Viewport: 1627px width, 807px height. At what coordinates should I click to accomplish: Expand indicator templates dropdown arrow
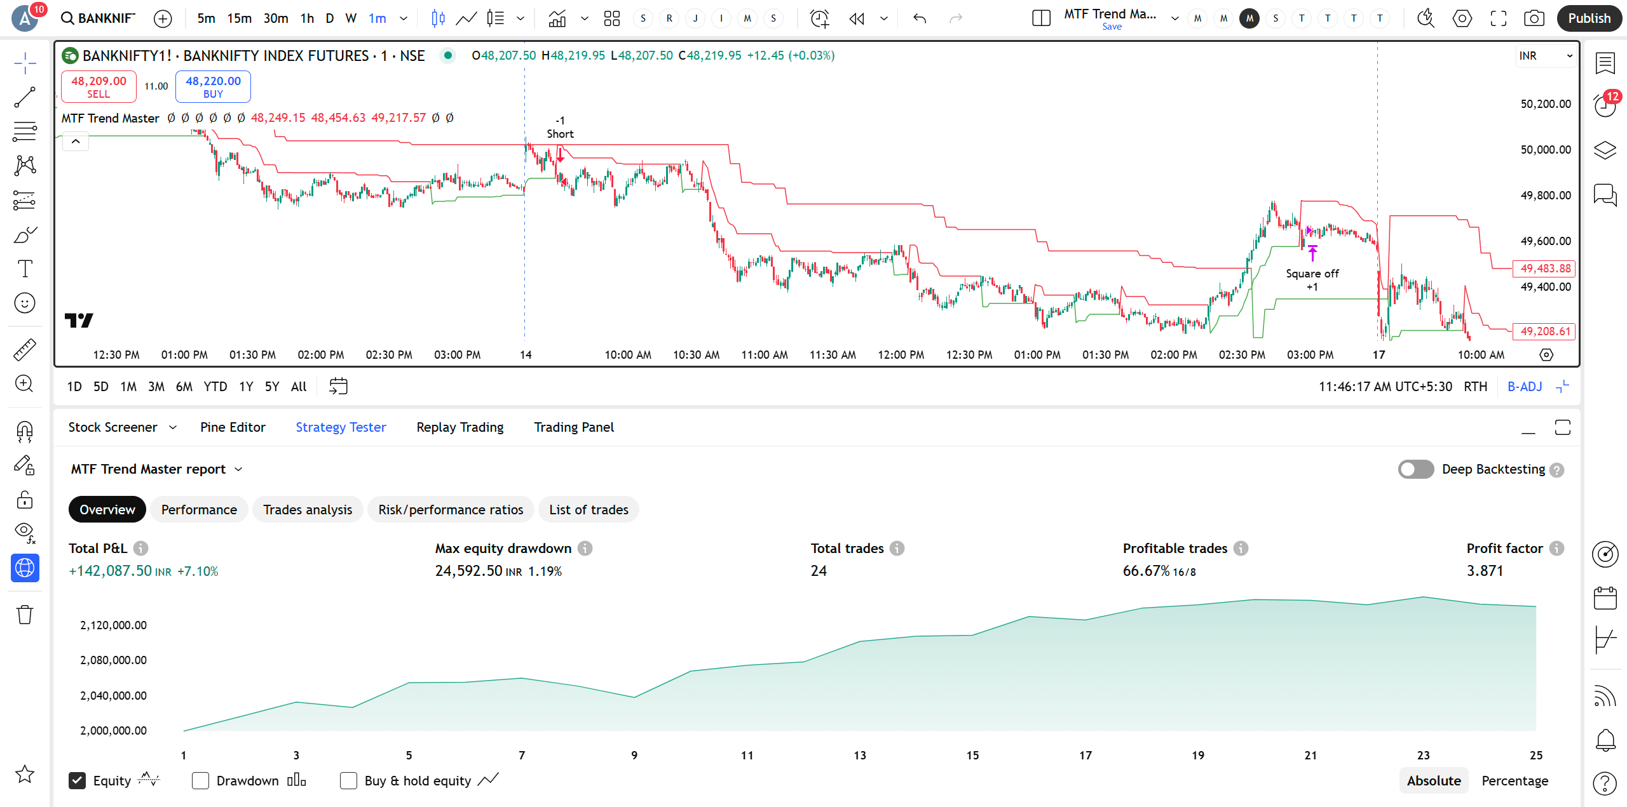585,18
